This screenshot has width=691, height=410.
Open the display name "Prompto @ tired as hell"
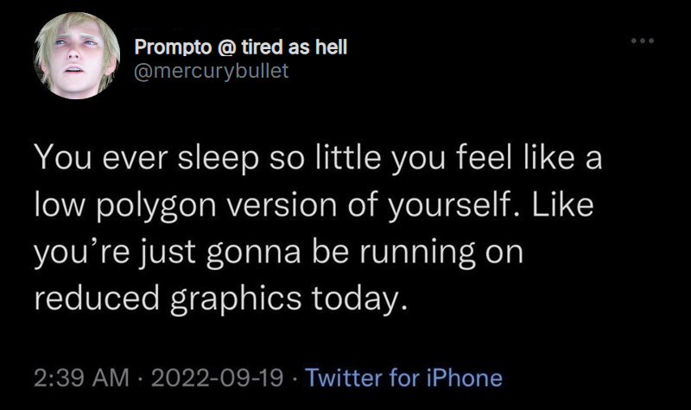coord(241,47)
